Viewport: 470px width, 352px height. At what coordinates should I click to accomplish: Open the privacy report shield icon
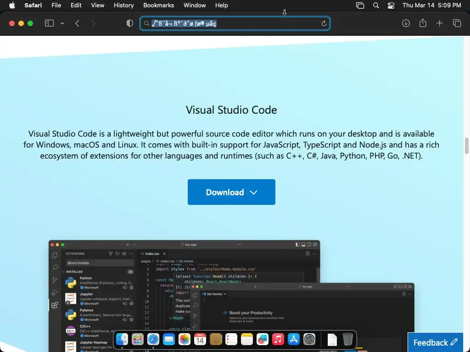coord(130,23)
